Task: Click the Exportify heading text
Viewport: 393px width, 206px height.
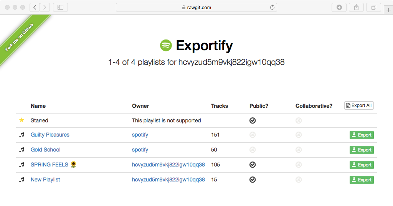Action: tap(204, 46)
